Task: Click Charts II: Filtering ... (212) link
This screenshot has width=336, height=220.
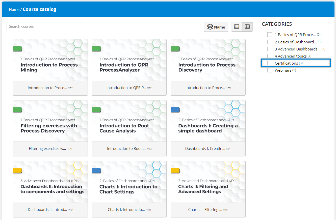Action: click(208, 210)
